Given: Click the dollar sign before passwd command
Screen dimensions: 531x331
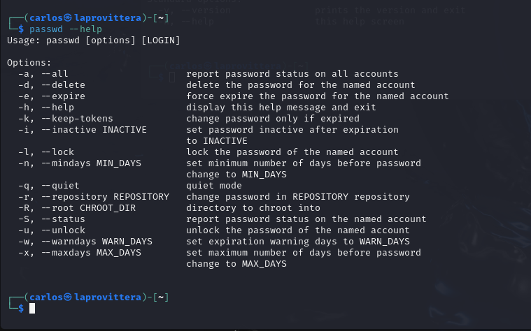Looking at the screenshot, I should [21, 29].
